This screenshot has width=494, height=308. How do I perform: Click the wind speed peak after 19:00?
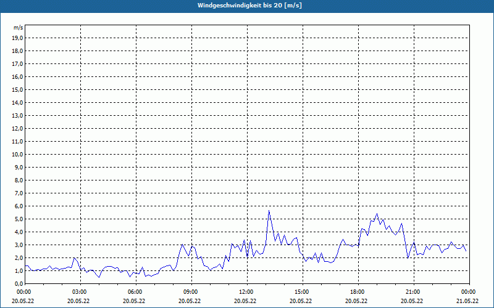click(377, 214)
